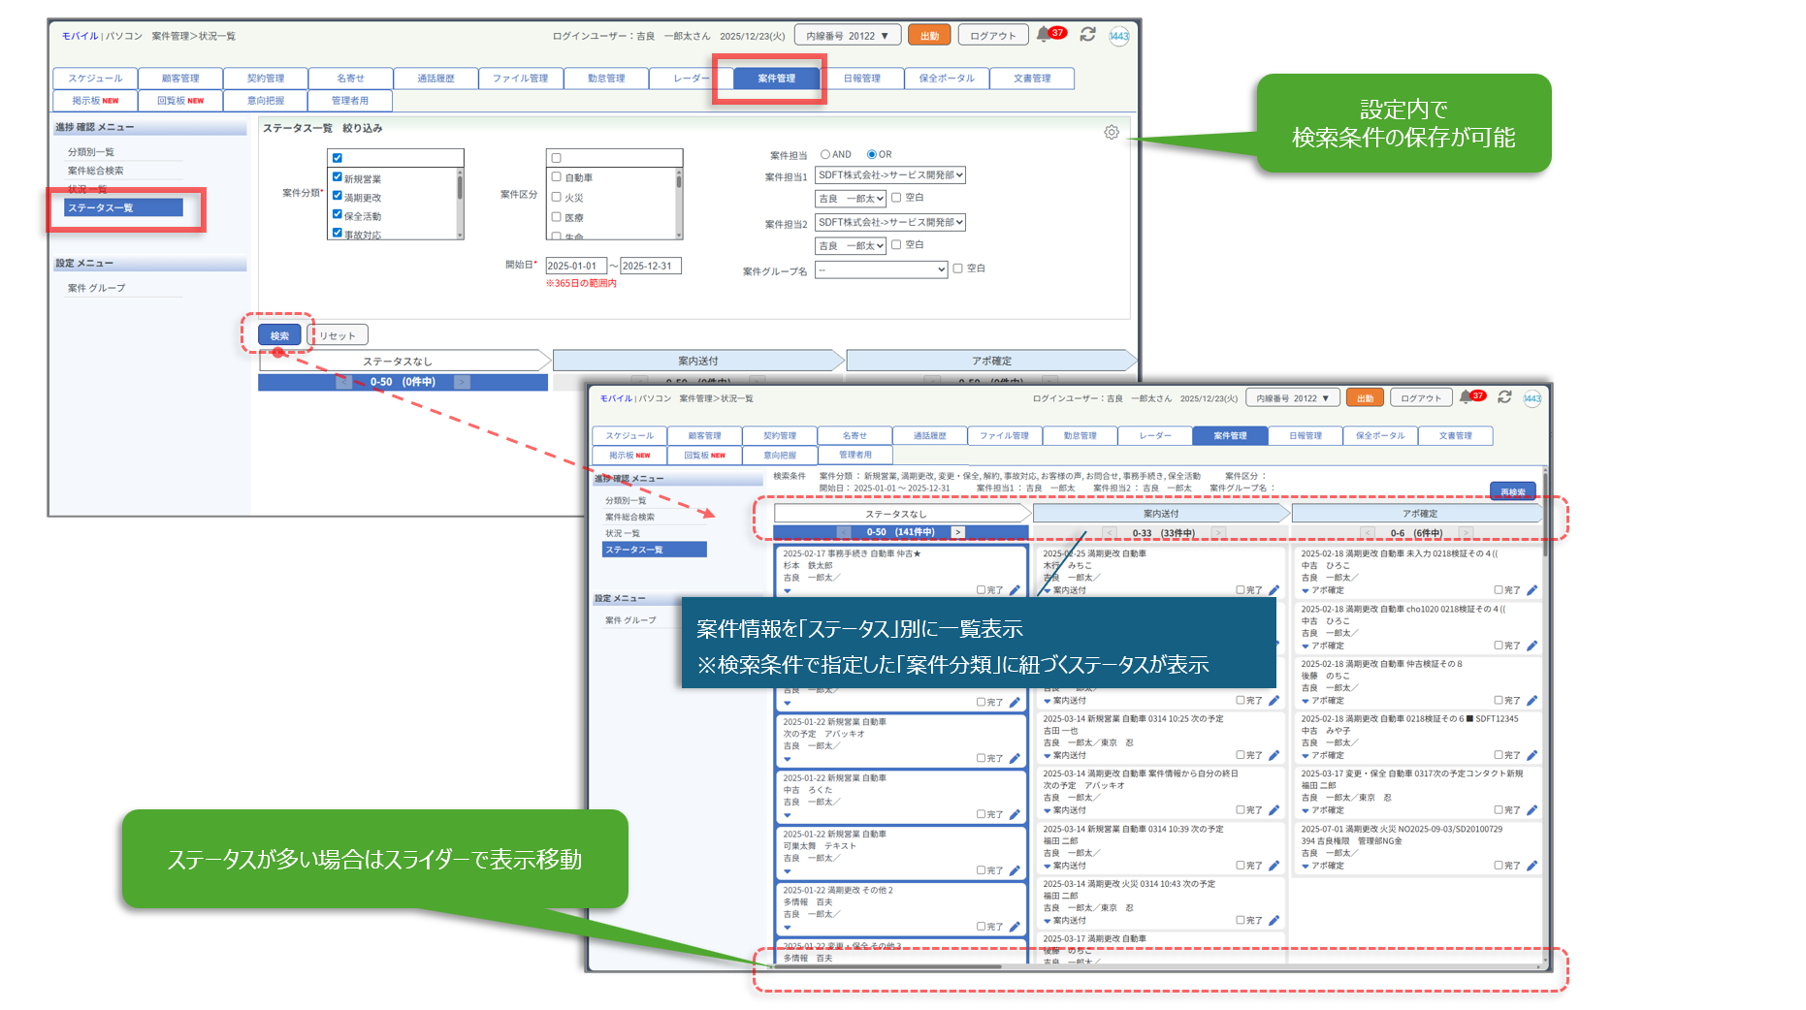Edit the 2025-03-17 変更・保全 自動車 card
The width and height of the screenshot is (1806, 1010).
(1532, 810)
